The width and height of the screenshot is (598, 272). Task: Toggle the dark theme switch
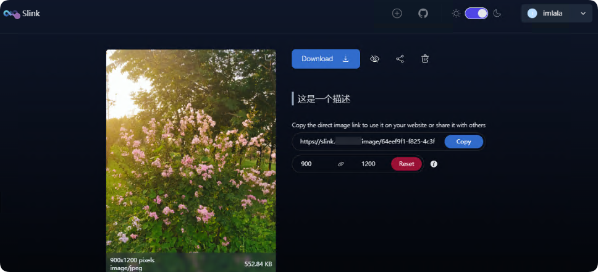click(x=476, y=14)
